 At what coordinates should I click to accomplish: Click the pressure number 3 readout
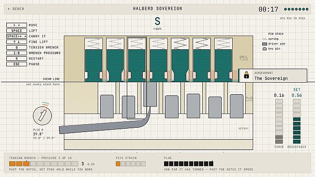pos(83,164)
